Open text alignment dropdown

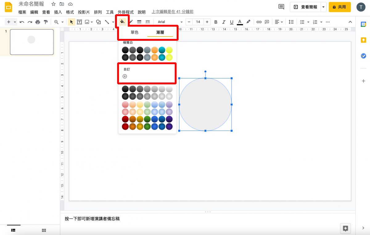pos(279,22)
